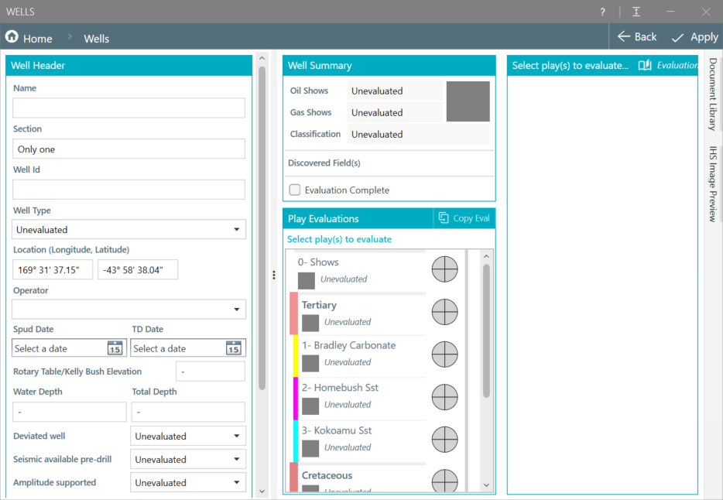Click gray status square under Tertiary

pos(310,324)
